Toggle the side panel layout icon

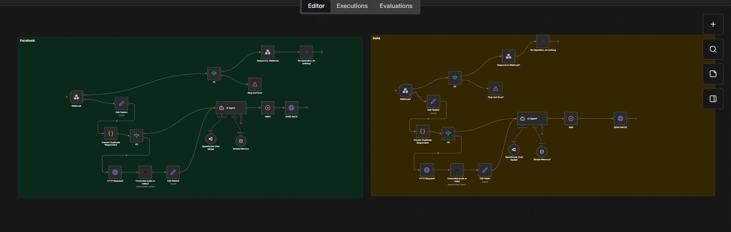pos(713,99)
